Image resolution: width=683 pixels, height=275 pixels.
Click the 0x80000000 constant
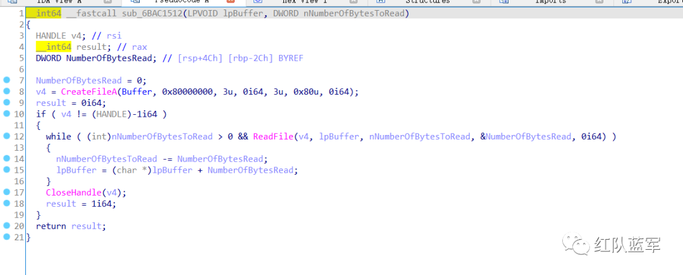pyautogui.click(x=188, y=91)
